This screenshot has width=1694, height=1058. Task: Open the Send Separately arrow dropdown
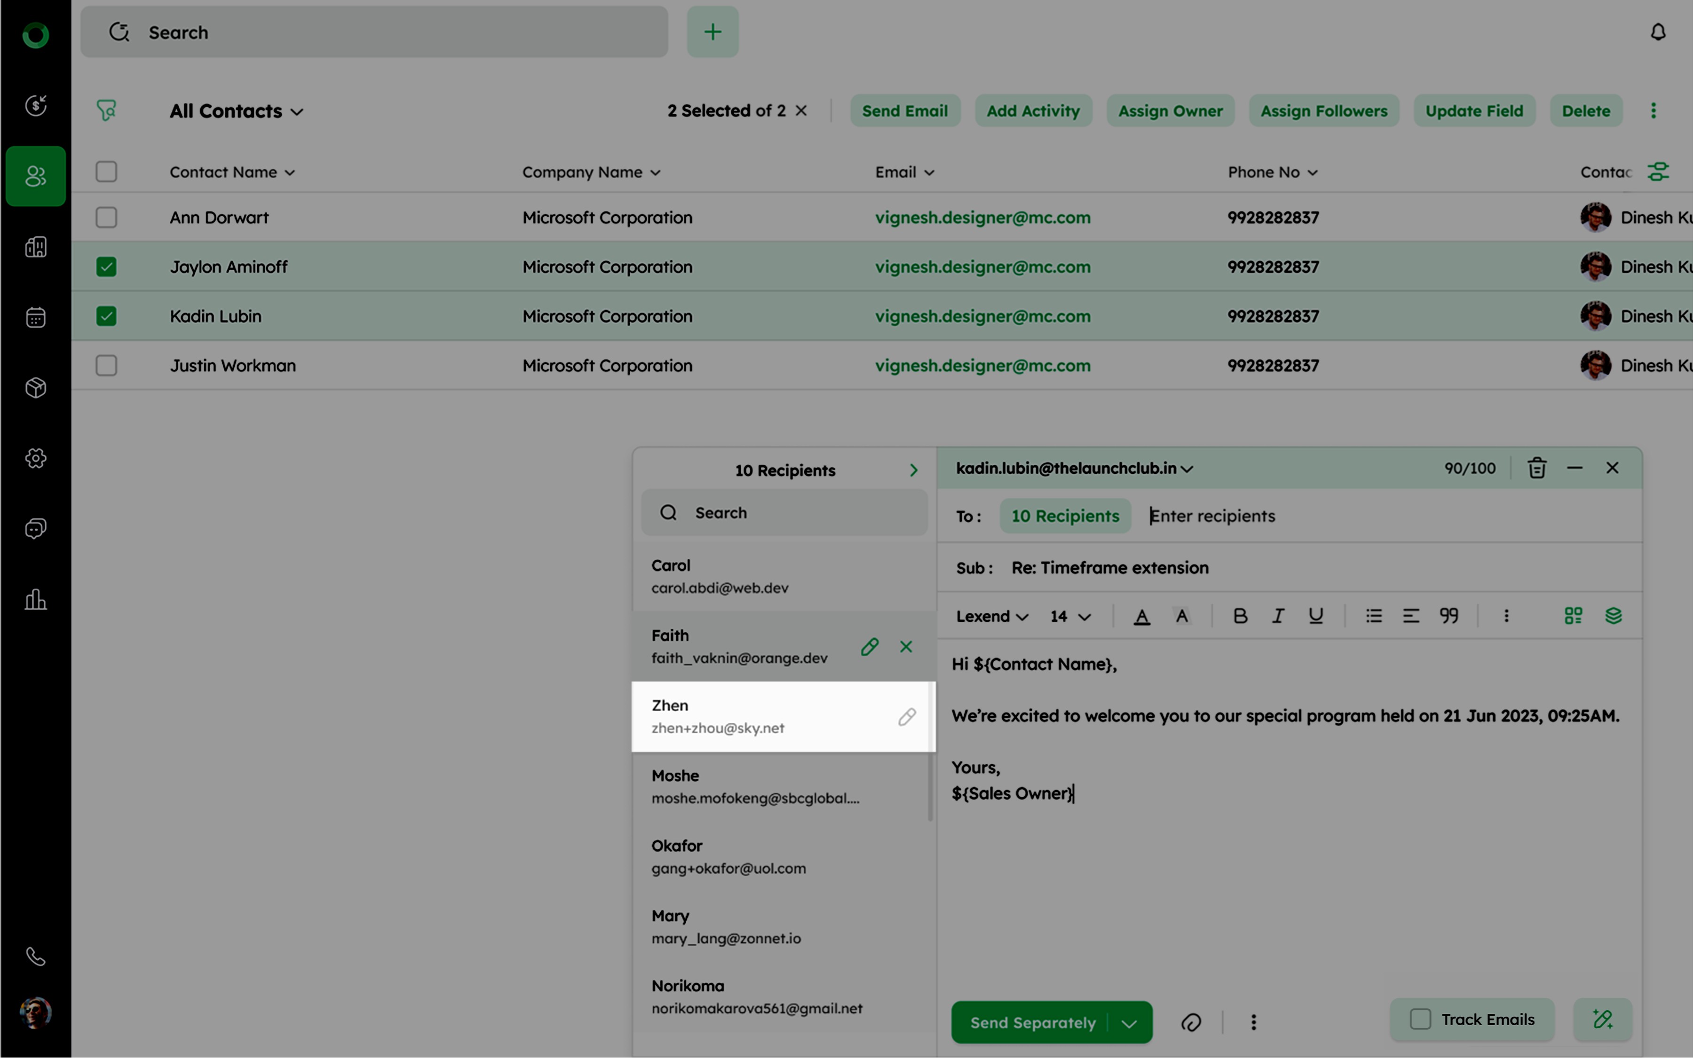click(x=1128, y=1023)
